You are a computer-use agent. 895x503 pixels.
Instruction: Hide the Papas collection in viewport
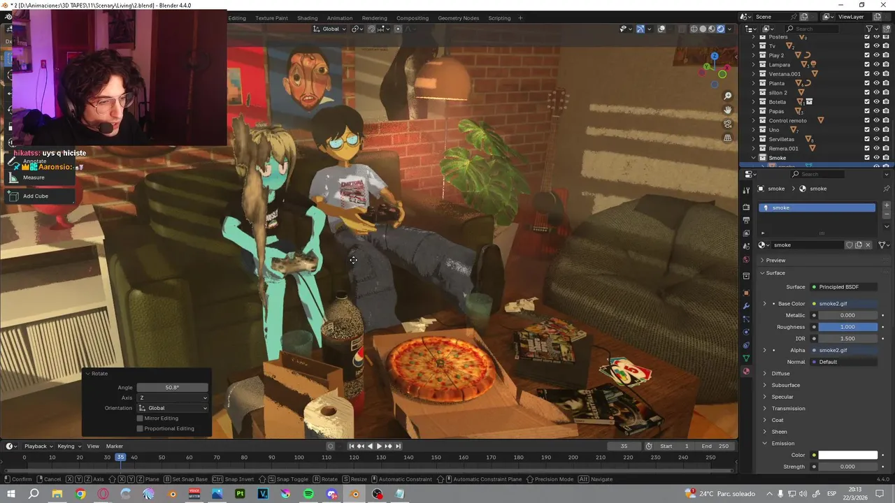pos(876,111)
